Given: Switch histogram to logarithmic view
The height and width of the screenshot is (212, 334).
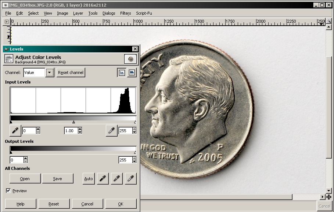Looking at the screenshot, I should [x=132, y=72].
